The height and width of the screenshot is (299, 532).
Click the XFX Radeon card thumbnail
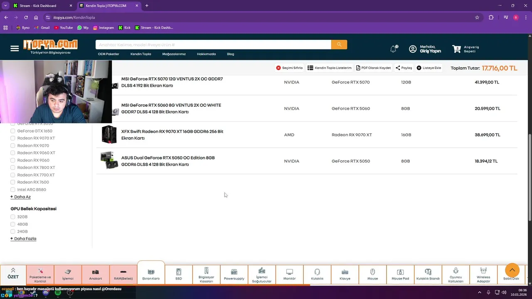(109, 135)
